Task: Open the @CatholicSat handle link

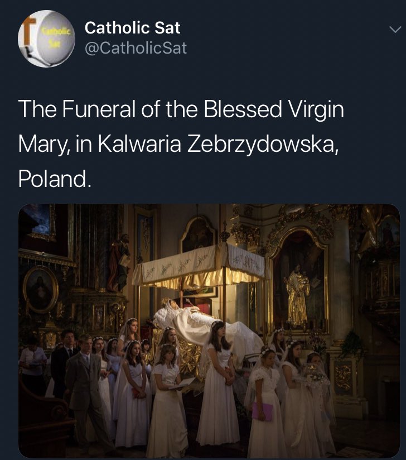Action: pyautogui.click(x=136, y=49)
